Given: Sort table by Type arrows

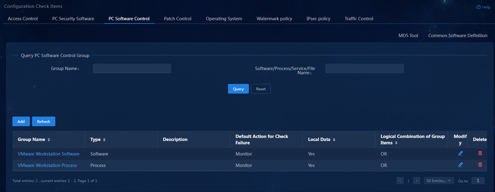Looking at the screenshot, I should tap(104, 140).
